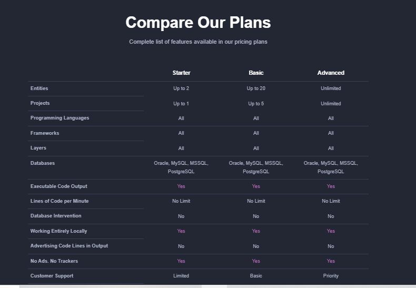Select the Entities feature row label
Viewport: 416px width, 288px height.
pos(39,88)
